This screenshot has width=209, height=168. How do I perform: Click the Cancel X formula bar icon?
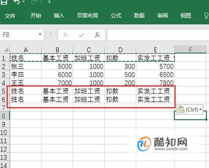pyautogui.click(x=66, y=35)
